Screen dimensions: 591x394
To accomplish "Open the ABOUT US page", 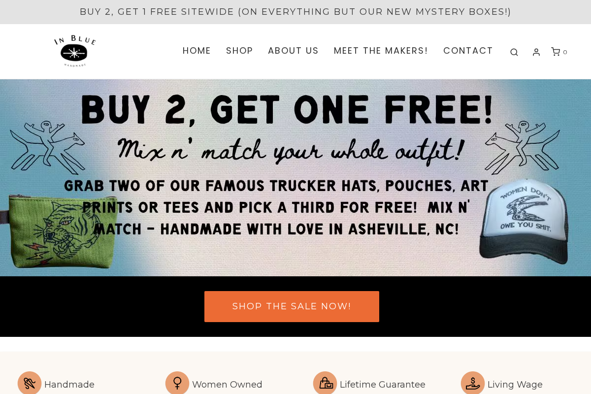I will tap(293, 51).
